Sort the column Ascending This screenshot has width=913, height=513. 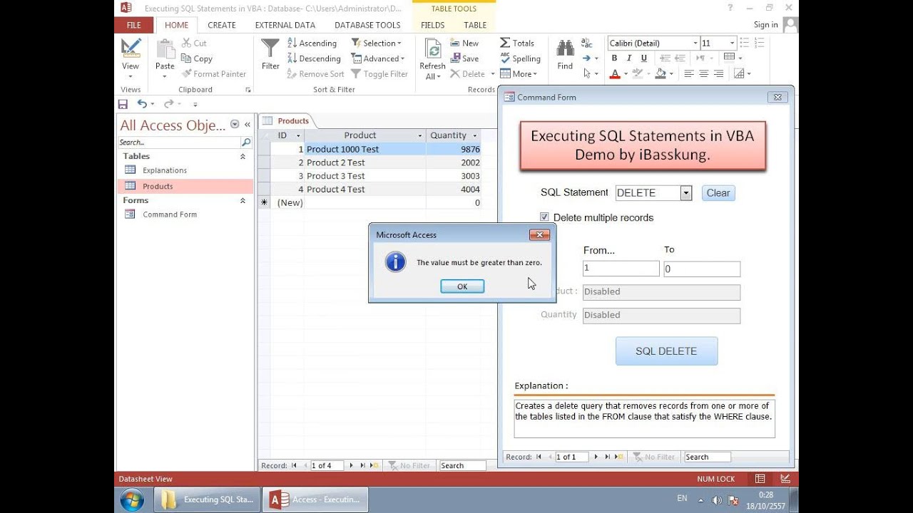[312, 43]
